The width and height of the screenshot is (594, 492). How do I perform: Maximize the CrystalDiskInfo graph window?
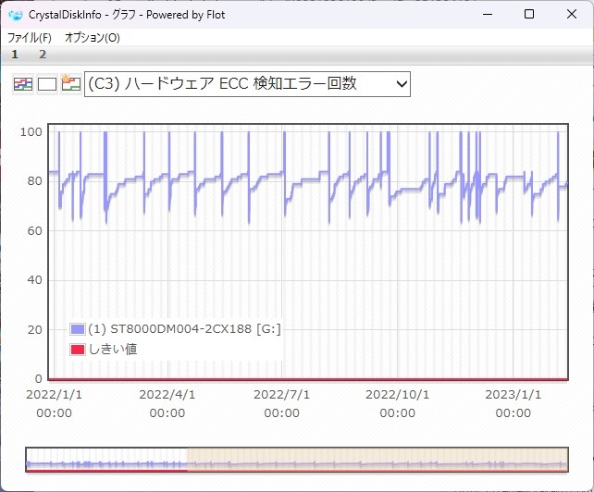(529, 15)
